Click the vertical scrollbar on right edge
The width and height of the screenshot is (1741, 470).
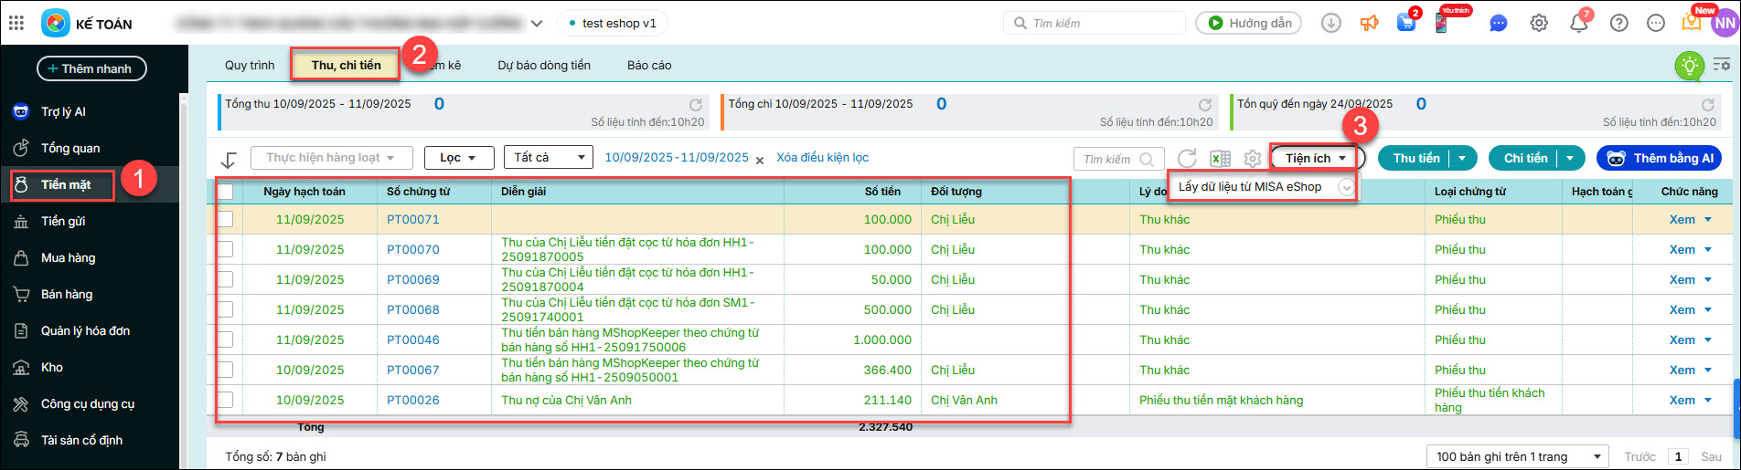click(x=1736, y=402)
